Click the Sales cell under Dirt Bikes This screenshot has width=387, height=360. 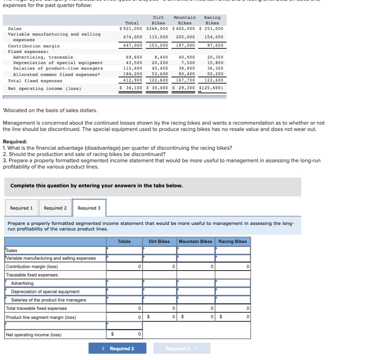click(159, 250)
